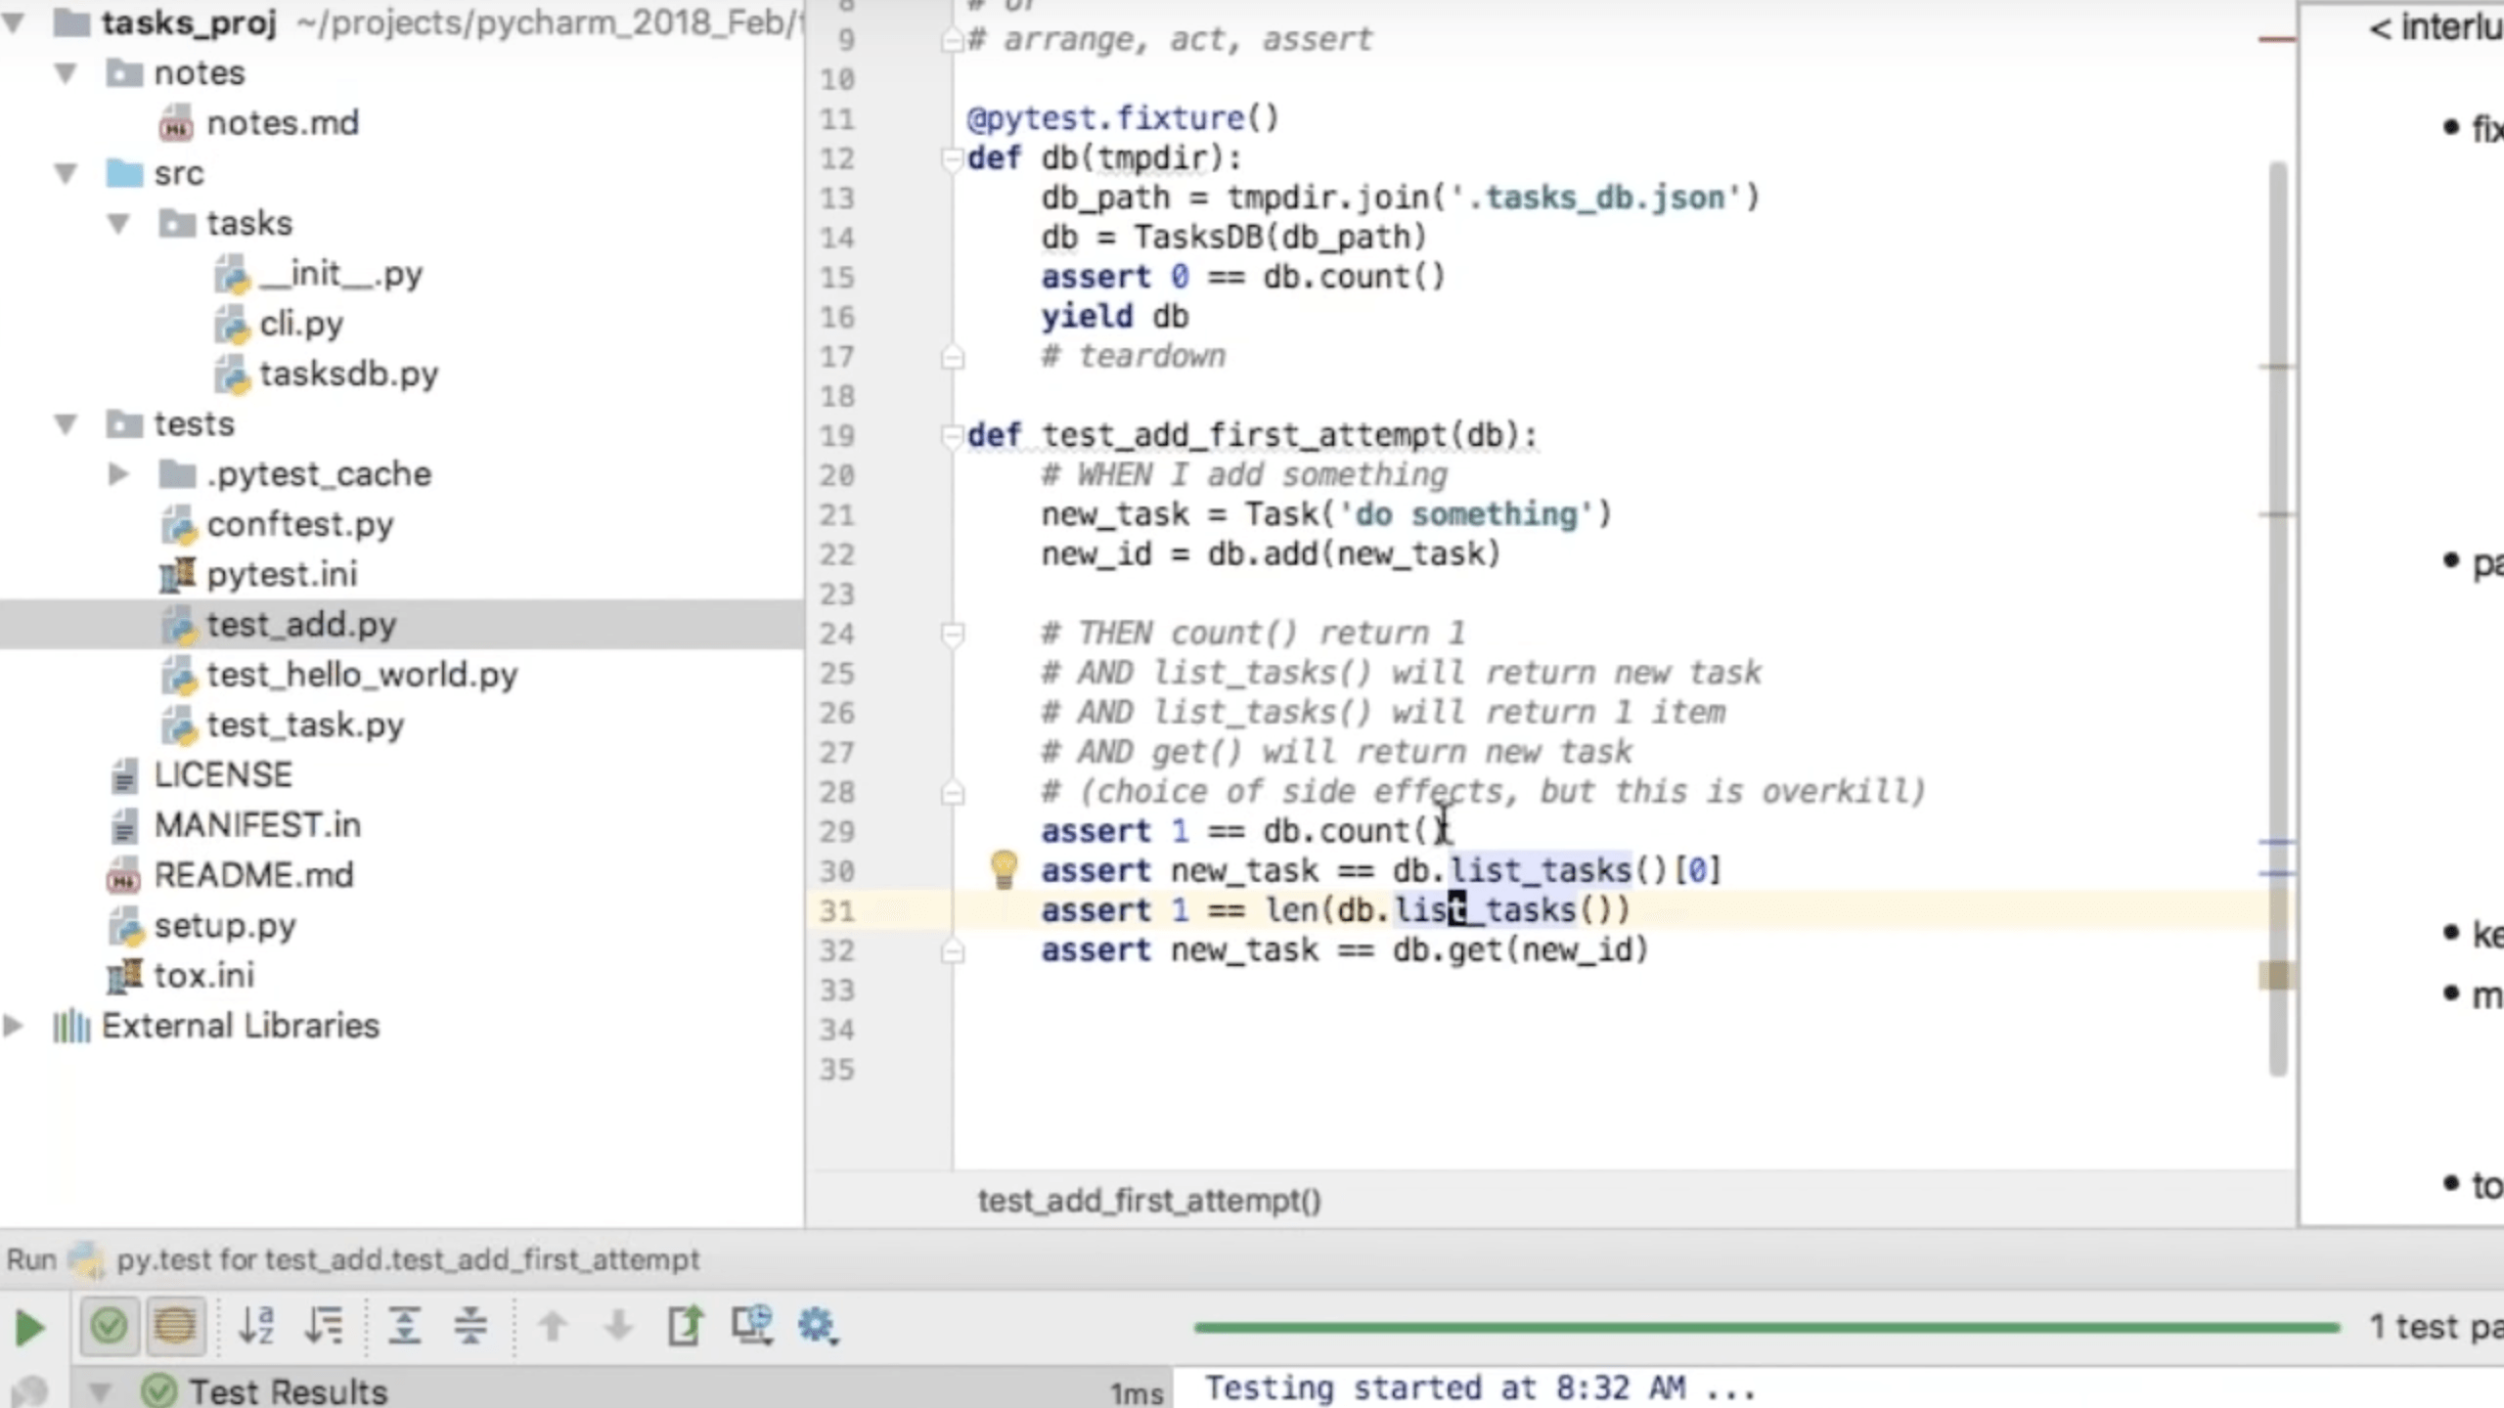Image resolution: width=2504 pixels, height=1408 pixels.
Task: Collapse the Test Results tree node
Action: [99, 1390]
